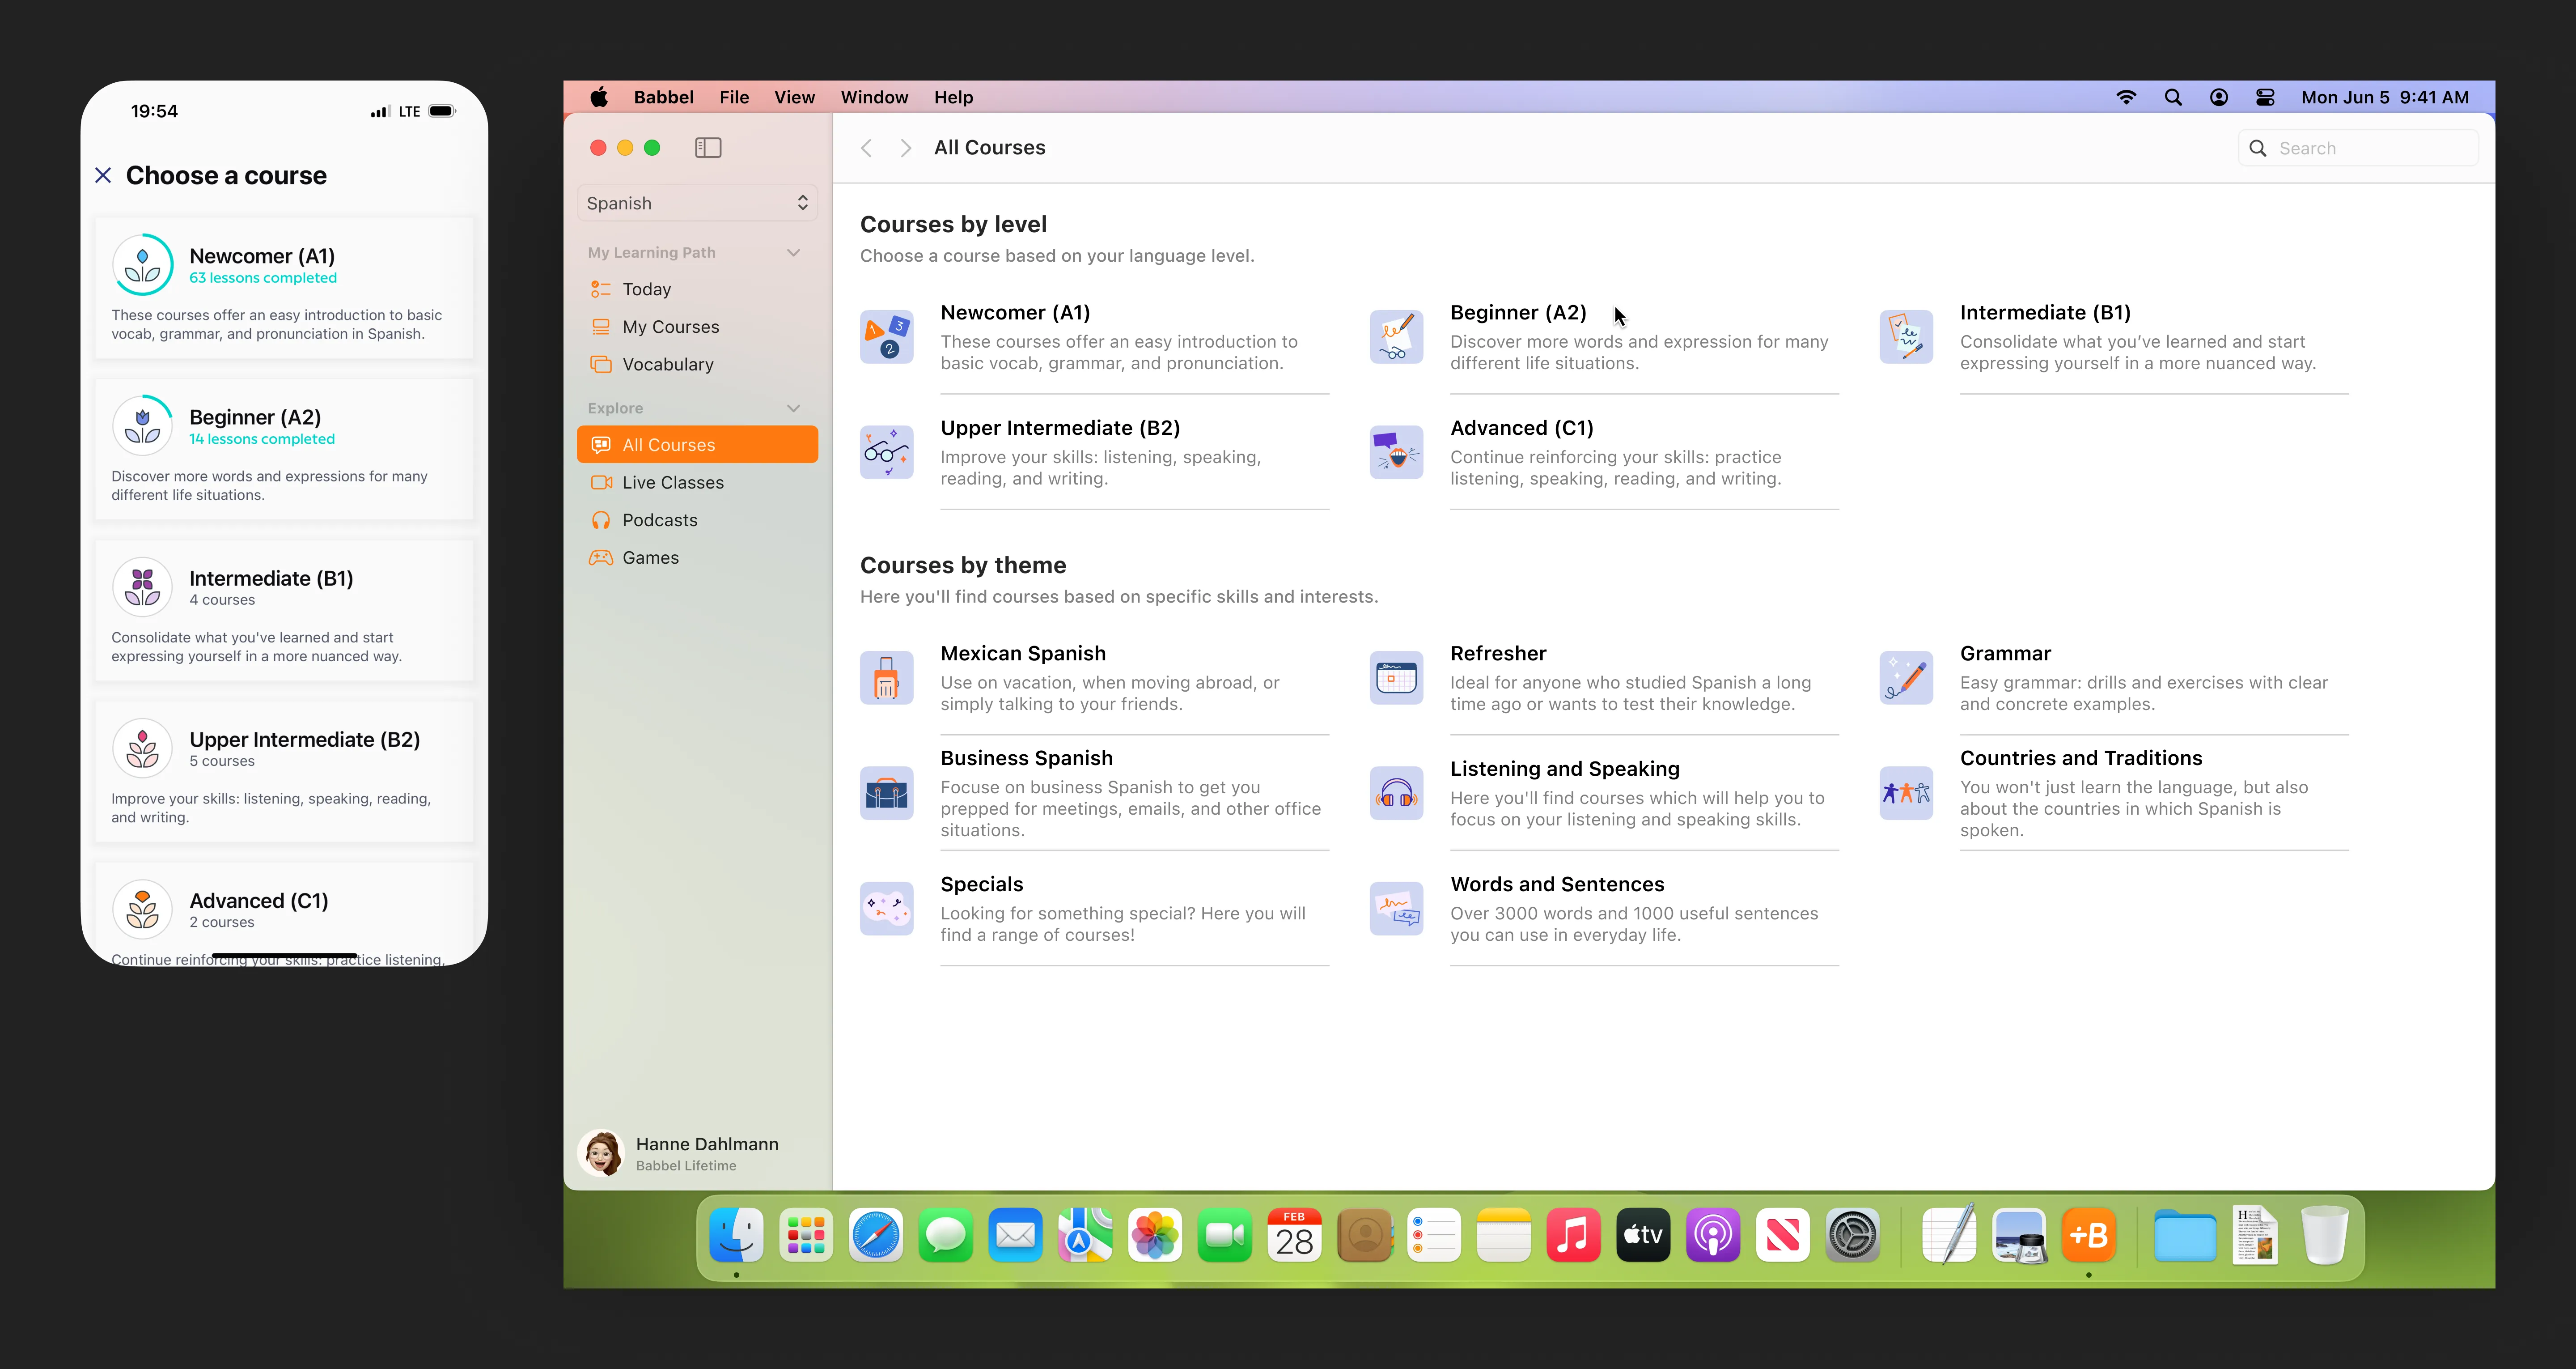The width and height of the screenshot is (2576, 1369).
Task: Collapse the Explore section
Action: point(794,408)
